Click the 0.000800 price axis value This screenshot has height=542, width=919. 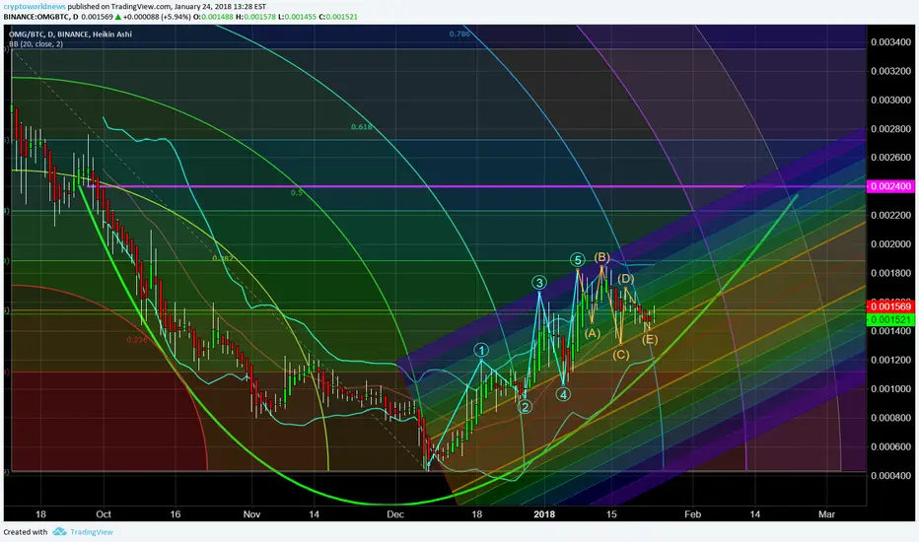click(890, 418)
